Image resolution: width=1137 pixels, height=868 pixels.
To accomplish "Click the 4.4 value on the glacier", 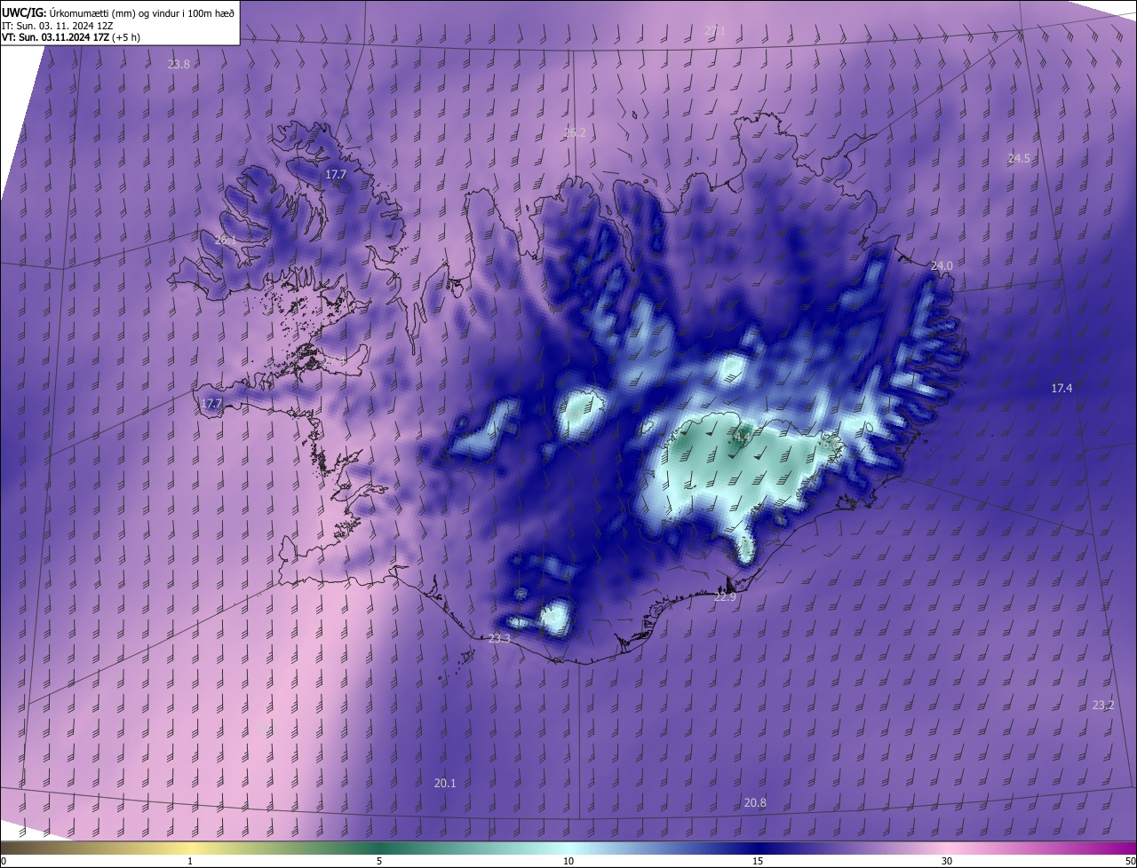I will (x=742, y=437).
